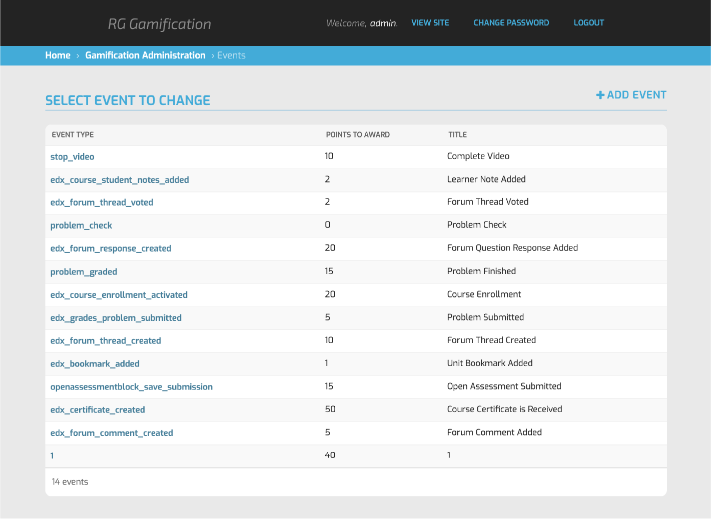This screenshot has width=711, height=519.
Task: Open the edx_bookmark_added event
Action: pyautogui.click(x=95, y=363)
